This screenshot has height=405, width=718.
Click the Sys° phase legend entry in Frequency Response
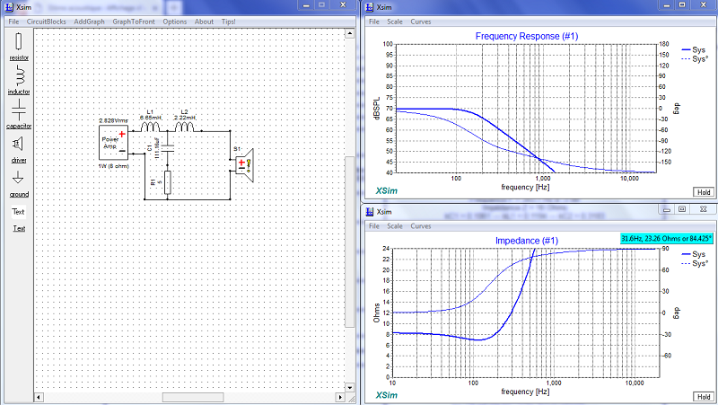click(695, 58)
